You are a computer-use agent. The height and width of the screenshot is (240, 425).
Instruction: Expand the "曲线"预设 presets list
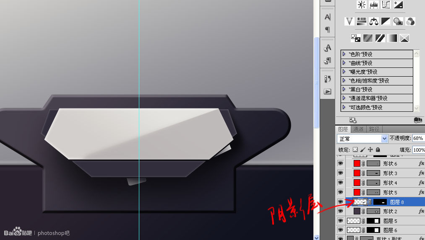pyautogui.click(x=344, y=63)
